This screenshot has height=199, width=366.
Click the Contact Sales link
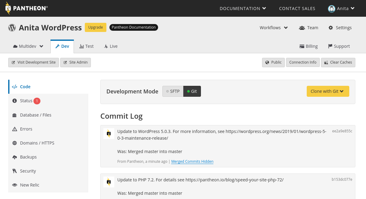pyautogui.click(x=297, y=9)
